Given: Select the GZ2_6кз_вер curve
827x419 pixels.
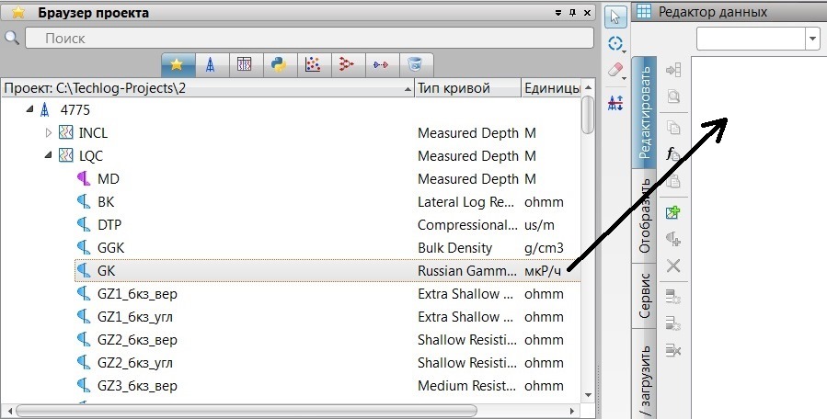Looking at the screenshot, I should (x=137, y=340).
